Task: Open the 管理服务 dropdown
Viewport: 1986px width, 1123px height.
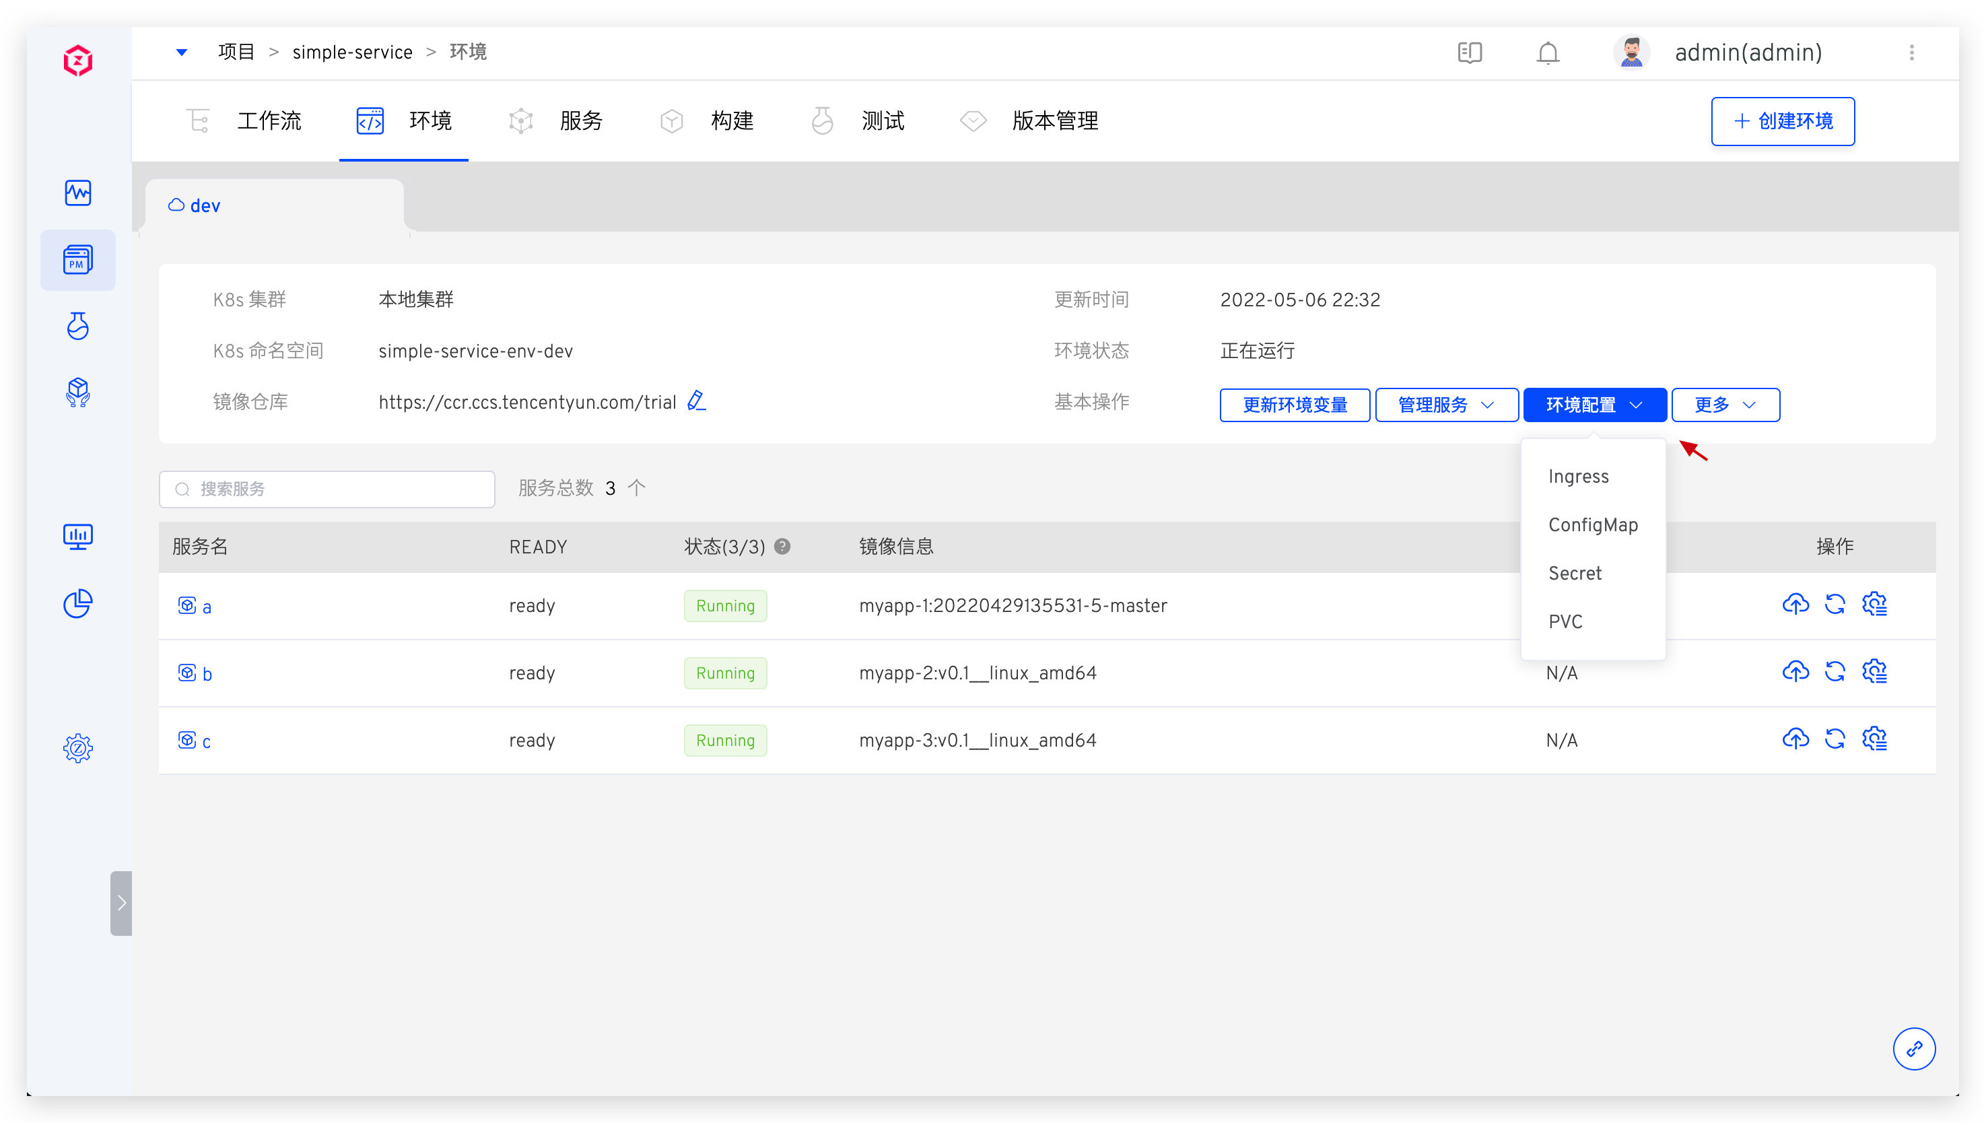Action: tap(1446, 405)
